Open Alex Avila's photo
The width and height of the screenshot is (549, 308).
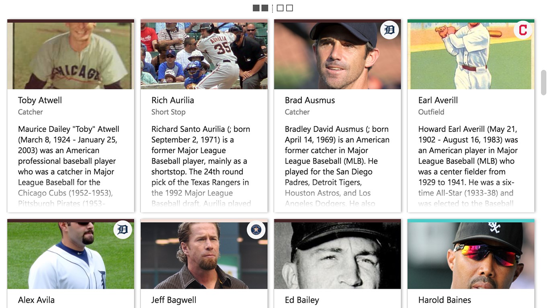click(x=71, y=255)
